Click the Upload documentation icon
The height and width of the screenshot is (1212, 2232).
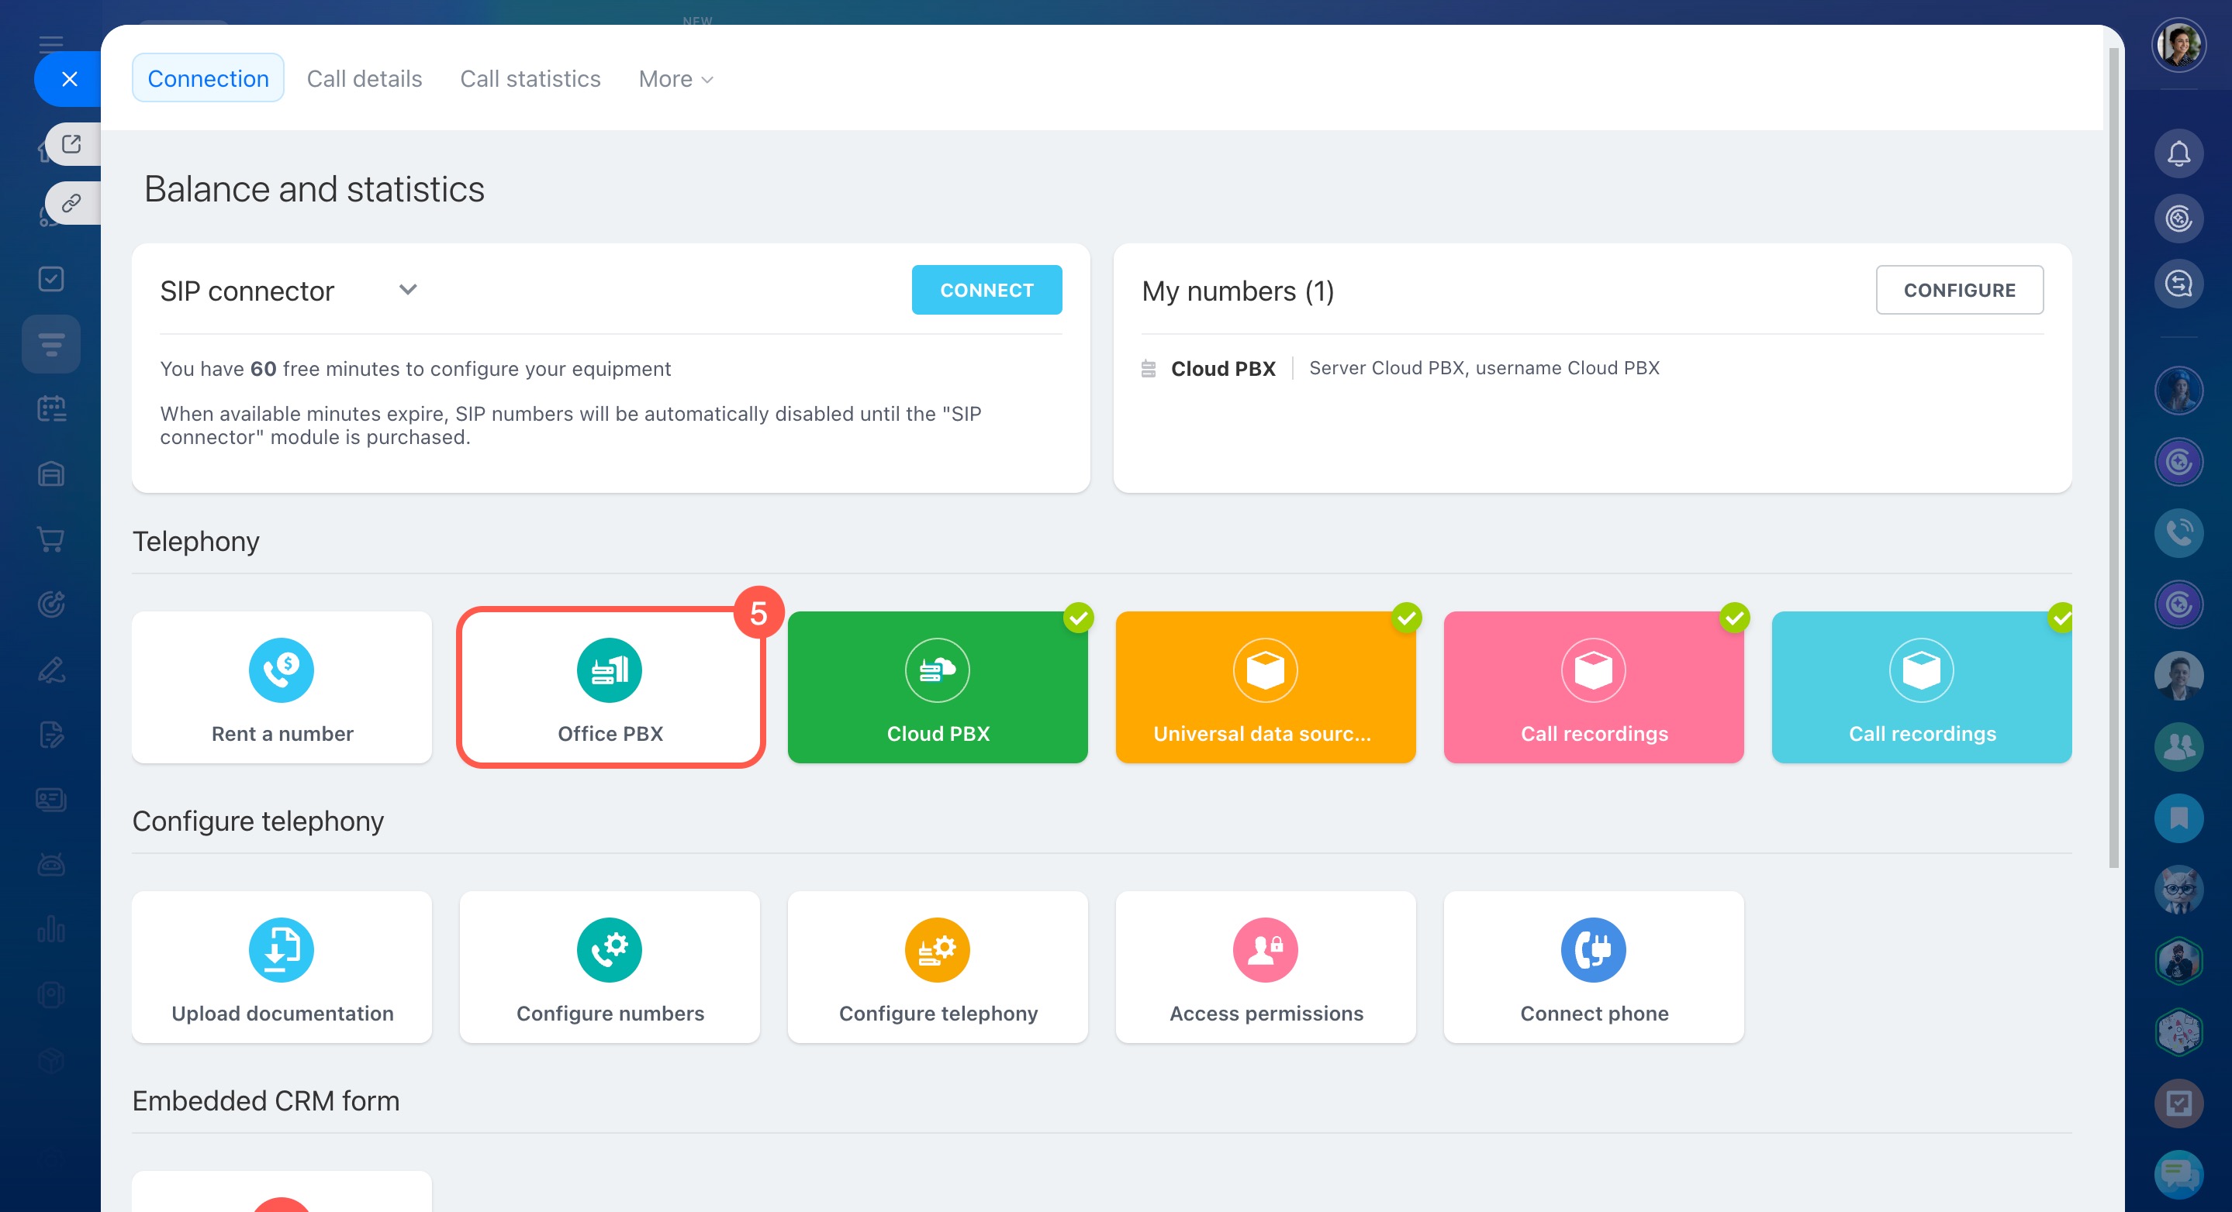coord(282,950)
